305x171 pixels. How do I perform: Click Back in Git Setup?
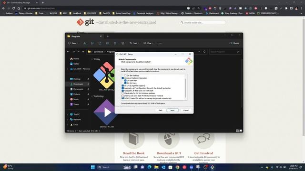click(160, 110)
